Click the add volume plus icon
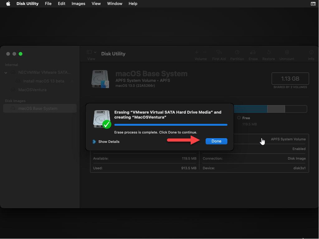This screenshot has height=239, width=319. click(x=197, y=52)
